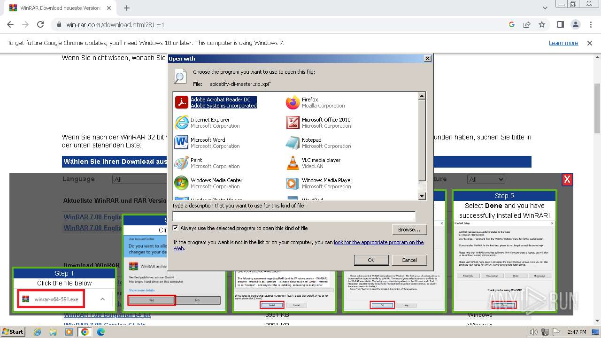Select Adobe Acrobat Reader DC program icon
601x338 pixels.
181,102
